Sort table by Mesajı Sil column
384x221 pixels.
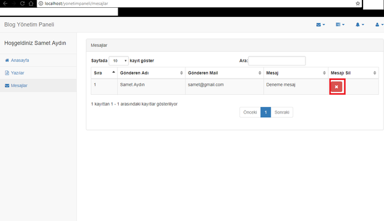(353, 73)
